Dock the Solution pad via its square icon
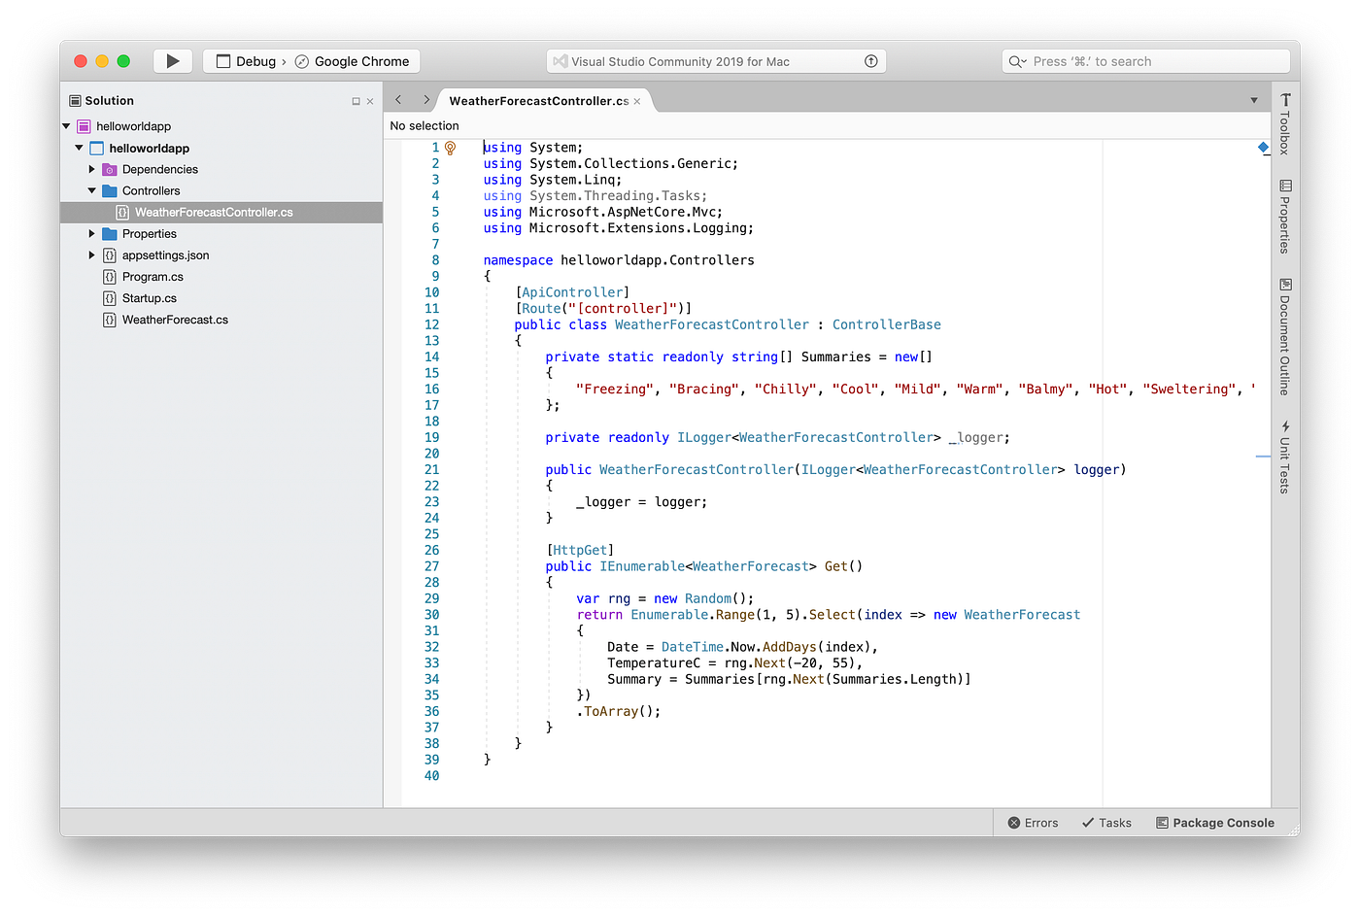Image resolution: width=1360 pixels, height=916 pixels. pyautogui.click(x=356, y=101)
